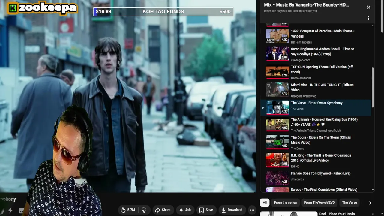Image resolution: width=384 pixels, height=216 pixels.
Task: Open The Animals Tribute Channel (unofficial) name
Action: pyautogui.click(x=316, y=130)
